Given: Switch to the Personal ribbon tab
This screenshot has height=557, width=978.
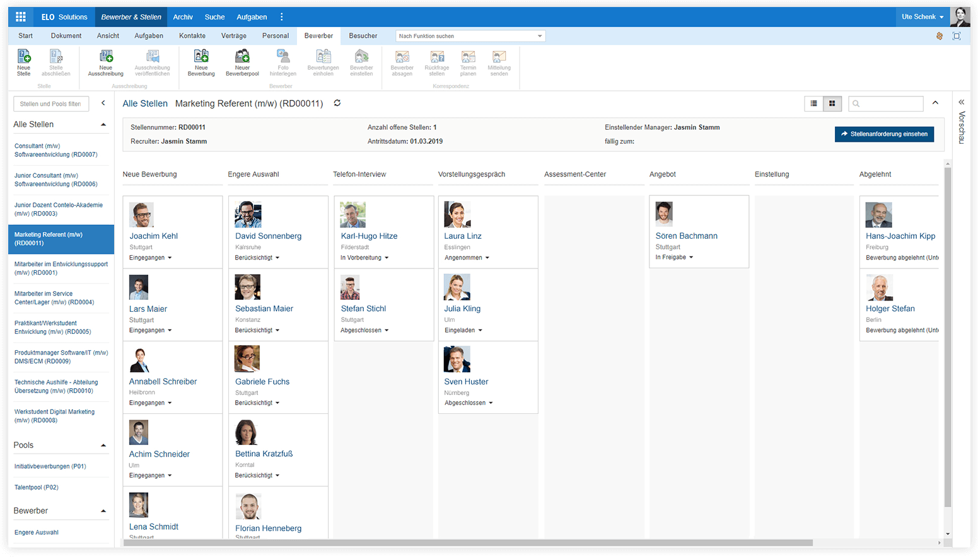Looking at the screenshot, I should pos(276,36).
